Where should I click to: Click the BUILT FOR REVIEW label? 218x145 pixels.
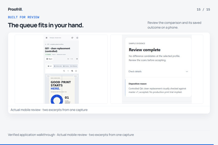coord(24,17)
